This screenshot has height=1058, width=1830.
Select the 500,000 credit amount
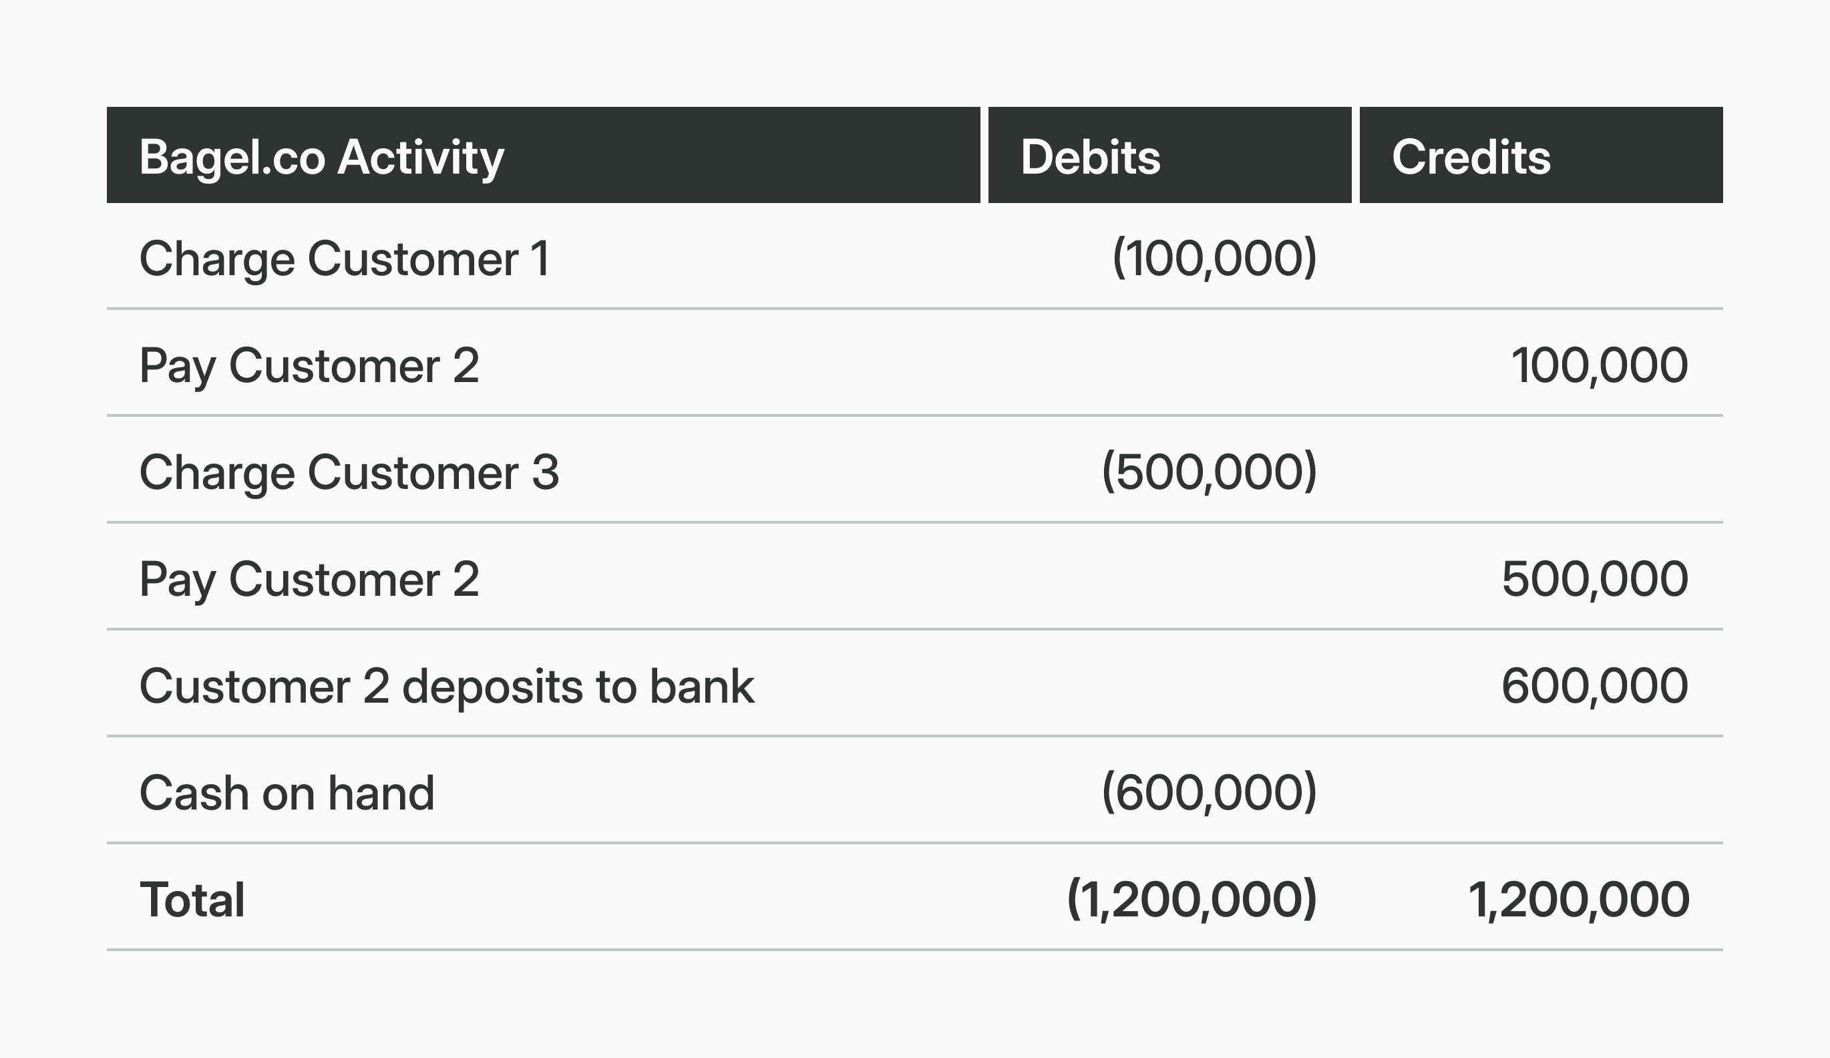(x=1595, y=578)
